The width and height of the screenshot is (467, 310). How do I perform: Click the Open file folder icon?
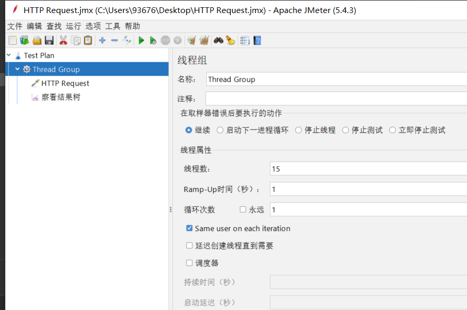tap(37, 40)
